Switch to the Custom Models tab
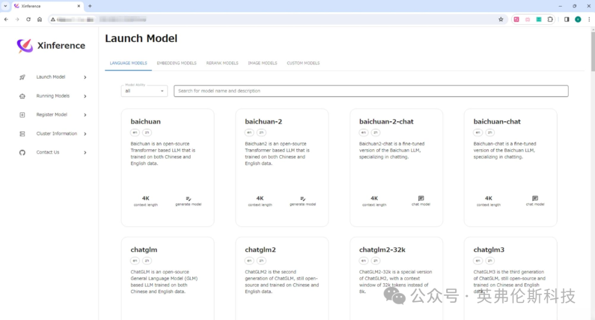Image resolution: width=595 pixels, height=320 pixels. click(x=303, y=63)
